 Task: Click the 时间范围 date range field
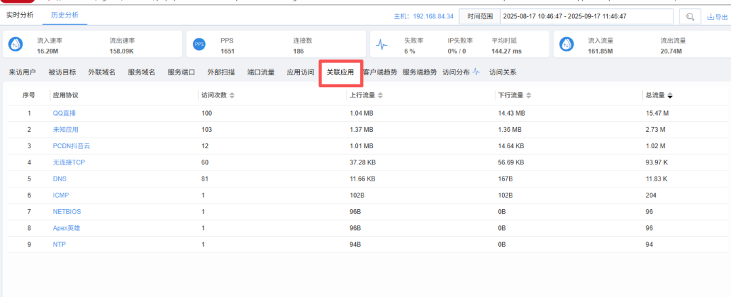pos(586,16)
